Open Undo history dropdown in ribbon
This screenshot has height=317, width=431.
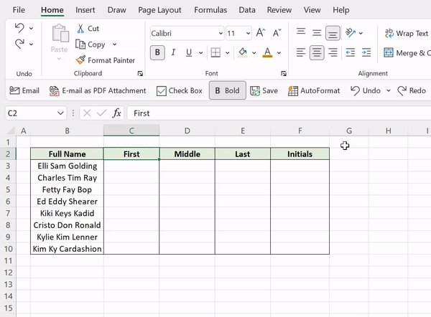click(31, 28)
